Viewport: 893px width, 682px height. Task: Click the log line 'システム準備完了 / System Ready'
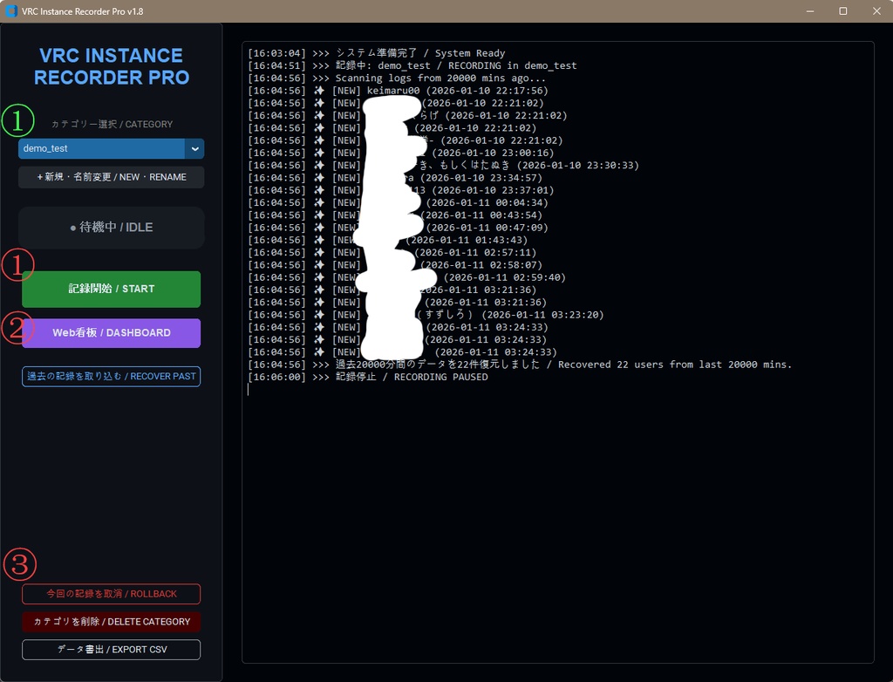377,53
